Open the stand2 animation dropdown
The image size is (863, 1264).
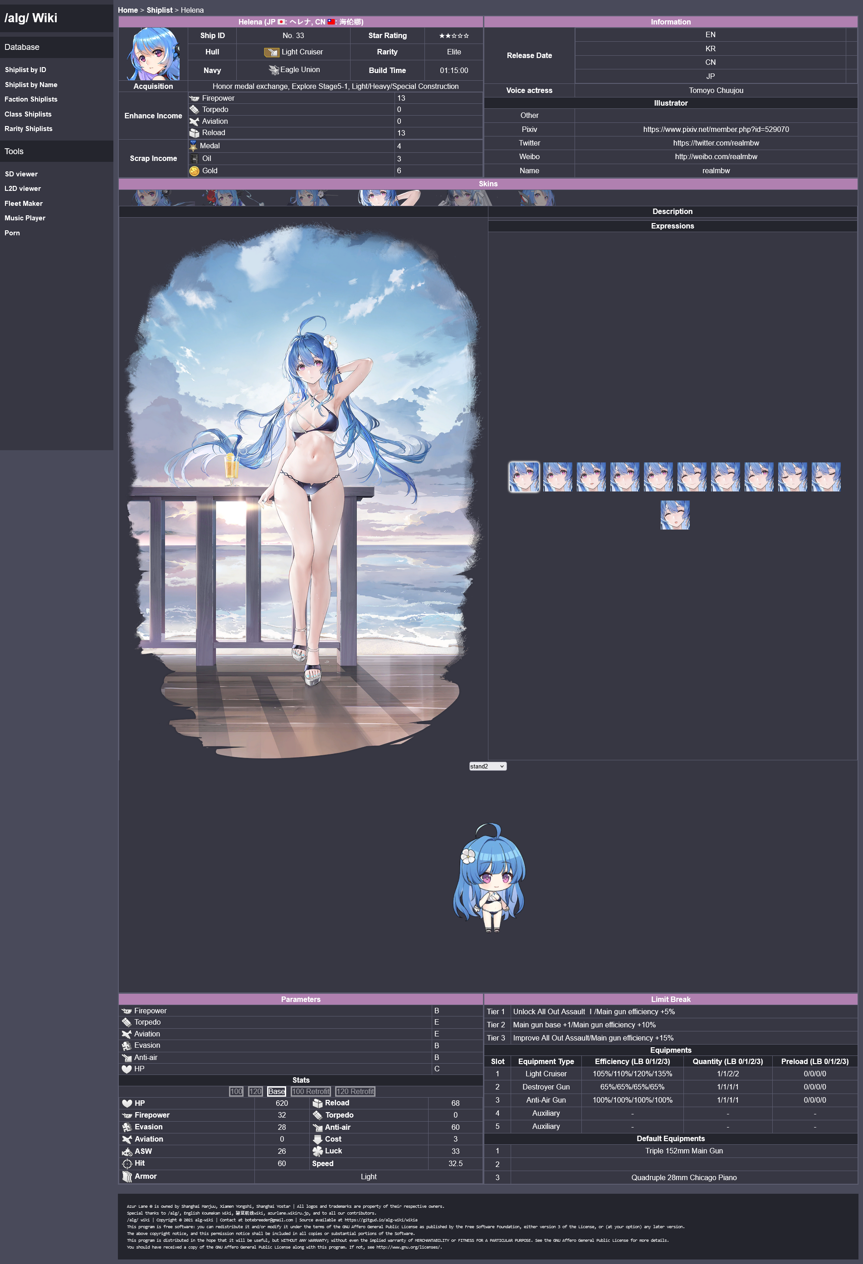point(488,766)
